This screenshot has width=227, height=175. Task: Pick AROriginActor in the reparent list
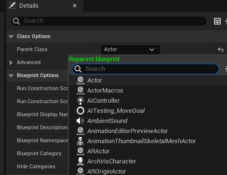coord(107,172)
